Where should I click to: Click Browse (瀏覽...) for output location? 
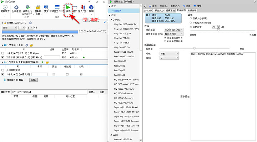(x=92, y=92)
